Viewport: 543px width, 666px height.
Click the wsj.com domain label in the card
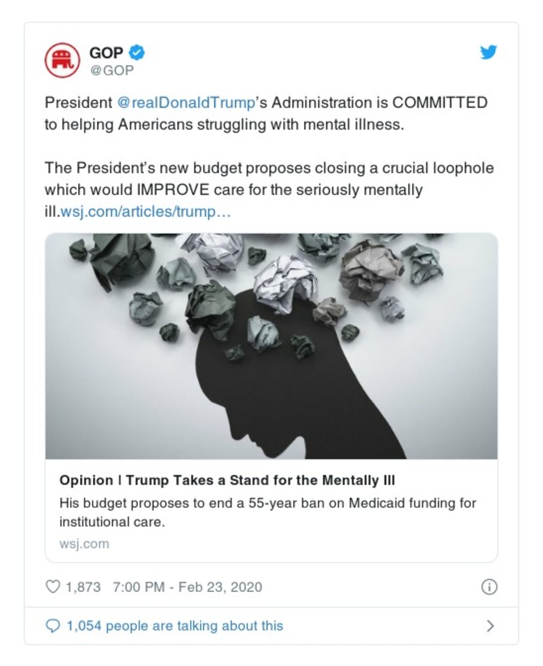(x=84, y=543)
